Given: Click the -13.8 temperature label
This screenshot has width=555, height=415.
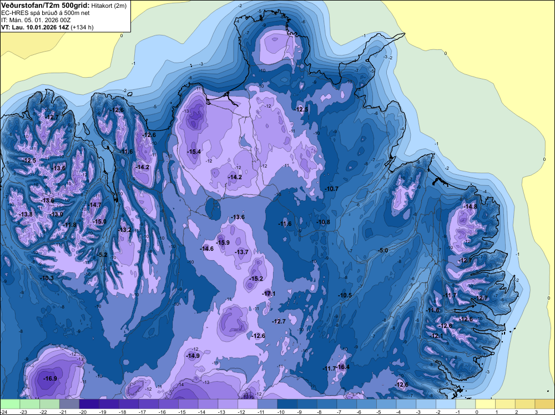Looking at the screenshot, I should 26,214.
